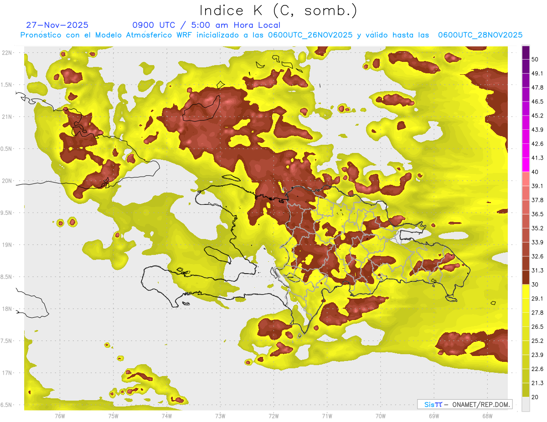The image size is (547, 422).
Task: Click the "33.9" colorbar value
Action: coord(537,242)
